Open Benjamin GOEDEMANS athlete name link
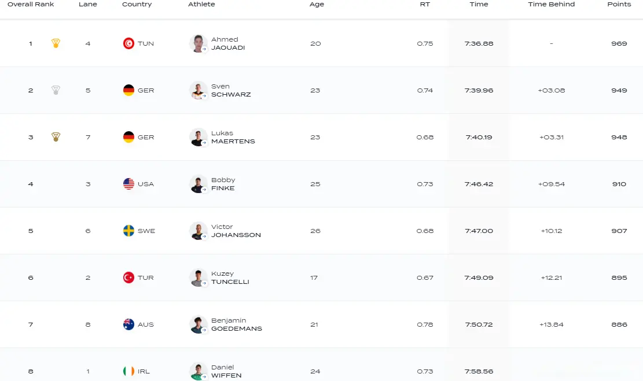Image resolution: width=643 pixels, height=381 pixels. click(237, 324)
